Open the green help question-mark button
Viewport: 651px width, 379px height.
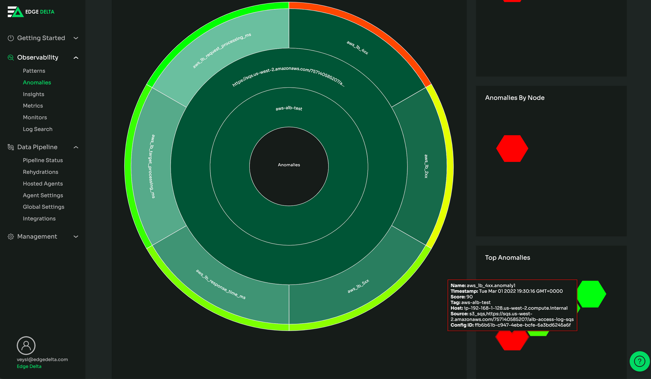[x=639, y=361]
